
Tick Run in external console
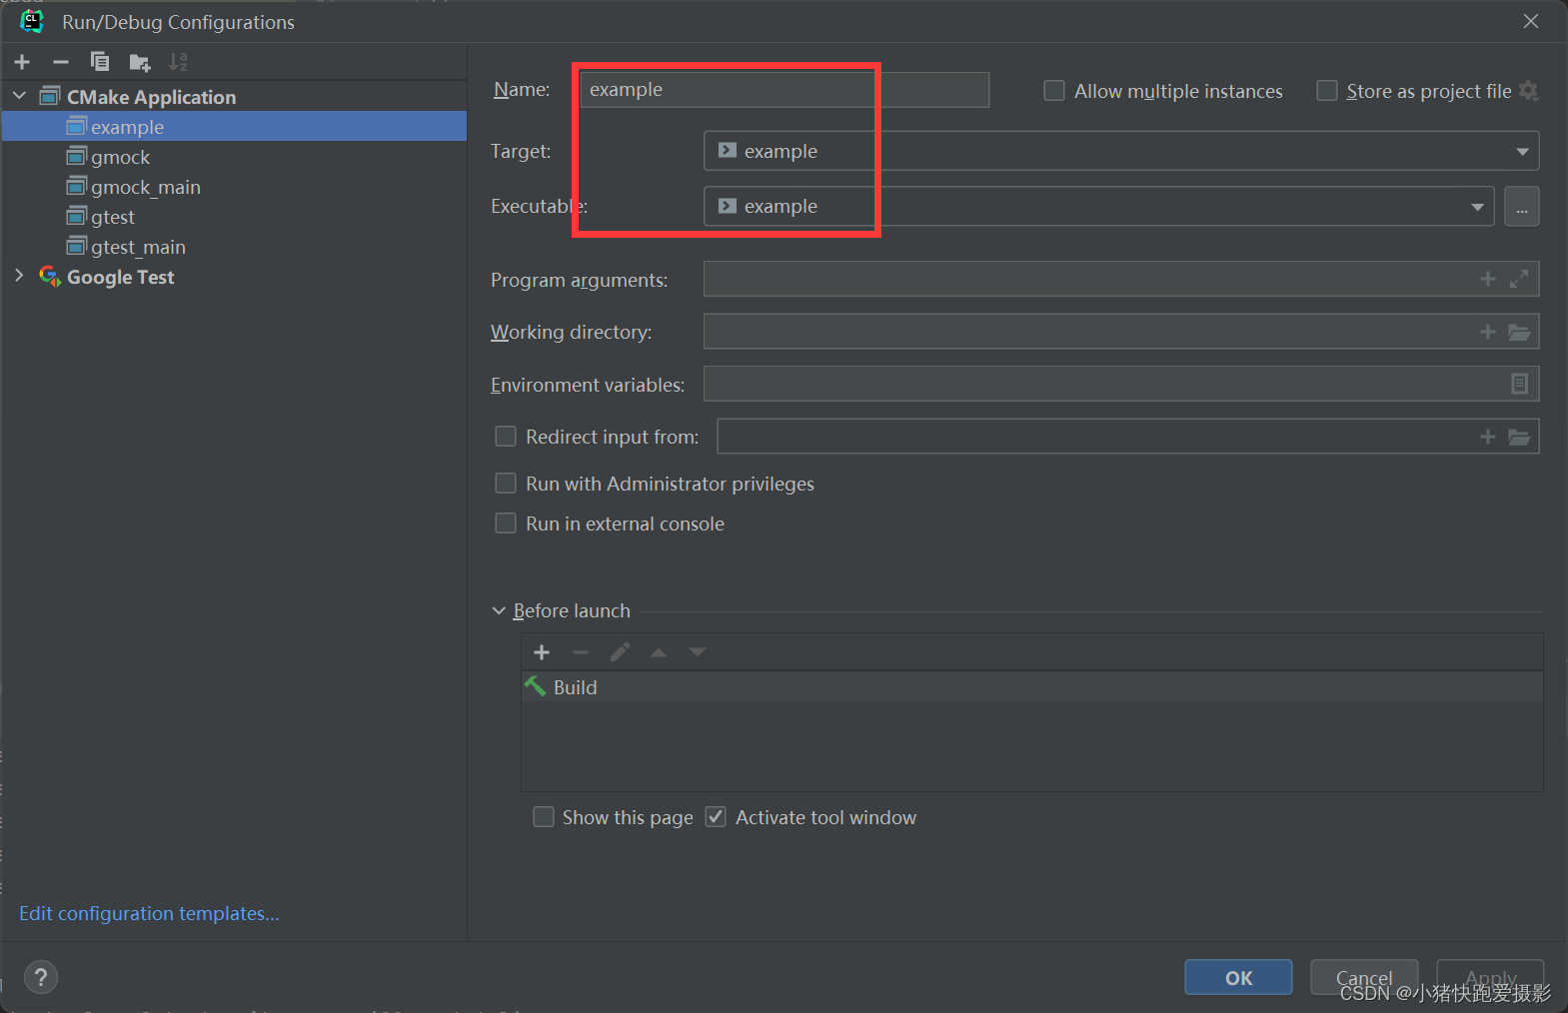(x=506, y=523)
